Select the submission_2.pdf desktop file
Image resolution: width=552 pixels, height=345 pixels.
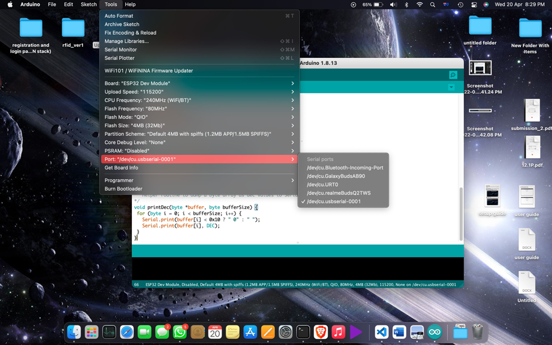(x=531, y=115)
